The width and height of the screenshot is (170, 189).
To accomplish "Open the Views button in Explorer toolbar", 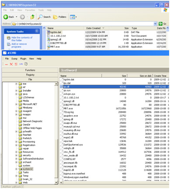I will click(73, 17).
